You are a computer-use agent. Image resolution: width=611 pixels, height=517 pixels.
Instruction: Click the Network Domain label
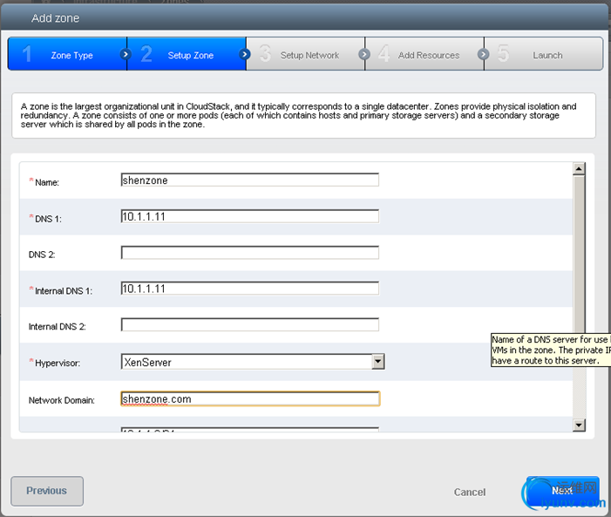(62, 400)
